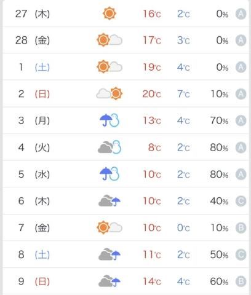Click the umbrella-snowman icon for 5 (水)

click(x=110, y=174)
